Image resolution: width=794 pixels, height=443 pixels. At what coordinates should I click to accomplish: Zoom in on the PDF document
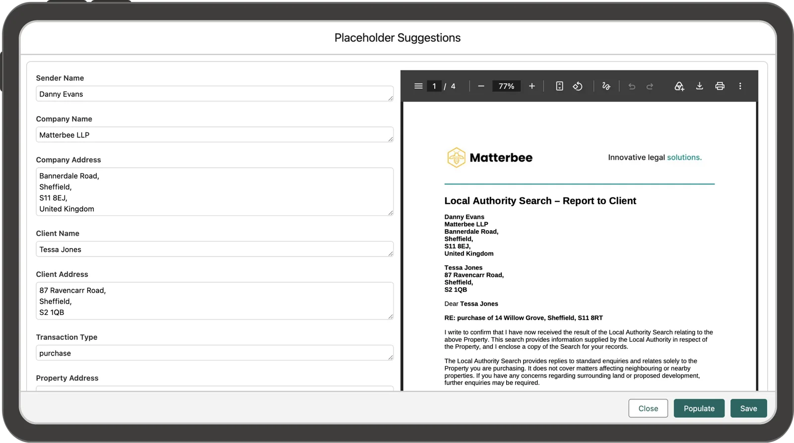pos(532,86)
